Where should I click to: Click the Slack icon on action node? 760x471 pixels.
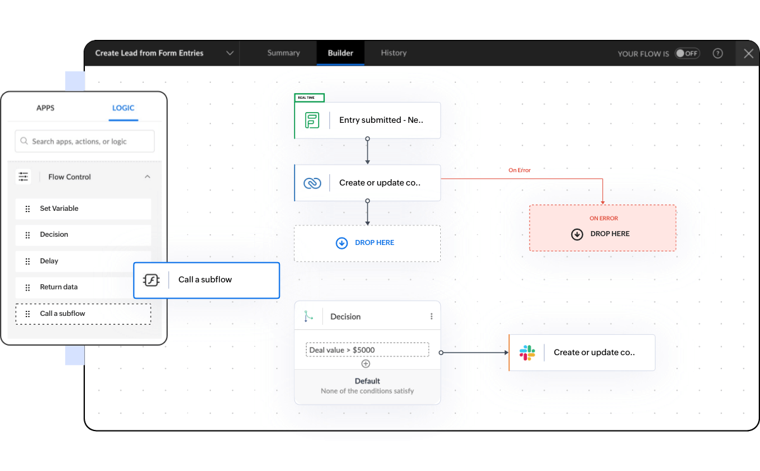tap(527, 353)
